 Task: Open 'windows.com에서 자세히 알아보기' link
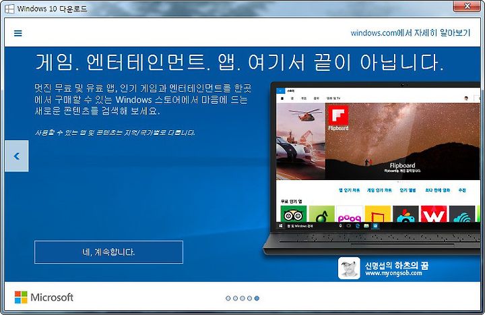(x=410, y=32)
